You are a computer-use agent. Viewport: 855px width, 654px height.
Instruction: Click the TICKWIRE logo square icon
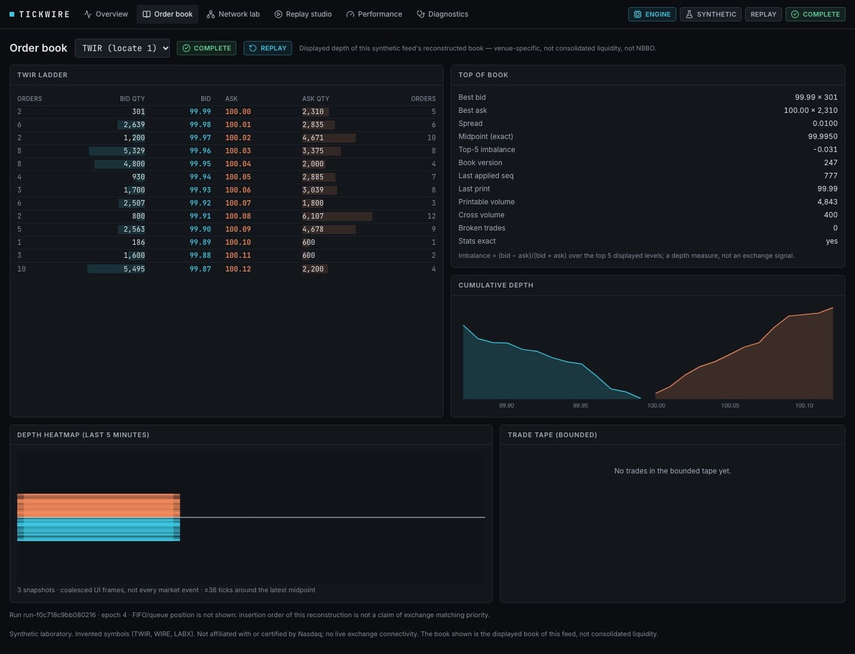coord(12,14)
